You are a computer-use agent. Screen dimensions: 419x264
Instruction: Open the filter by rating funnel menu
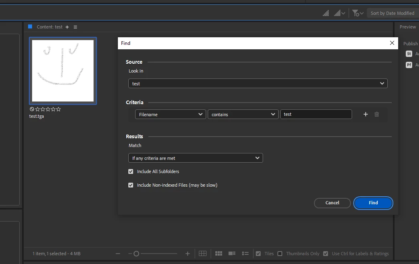click(358, 13)
